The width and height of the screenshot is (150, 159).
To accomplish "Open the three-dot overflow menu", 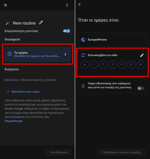I will pyautogui.click(x=67, y=5).
